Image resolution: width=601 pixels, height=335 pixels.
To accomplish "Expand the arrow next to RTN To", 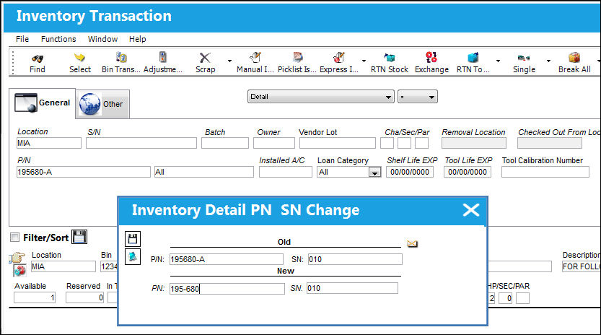I will (x=498, y=61).
